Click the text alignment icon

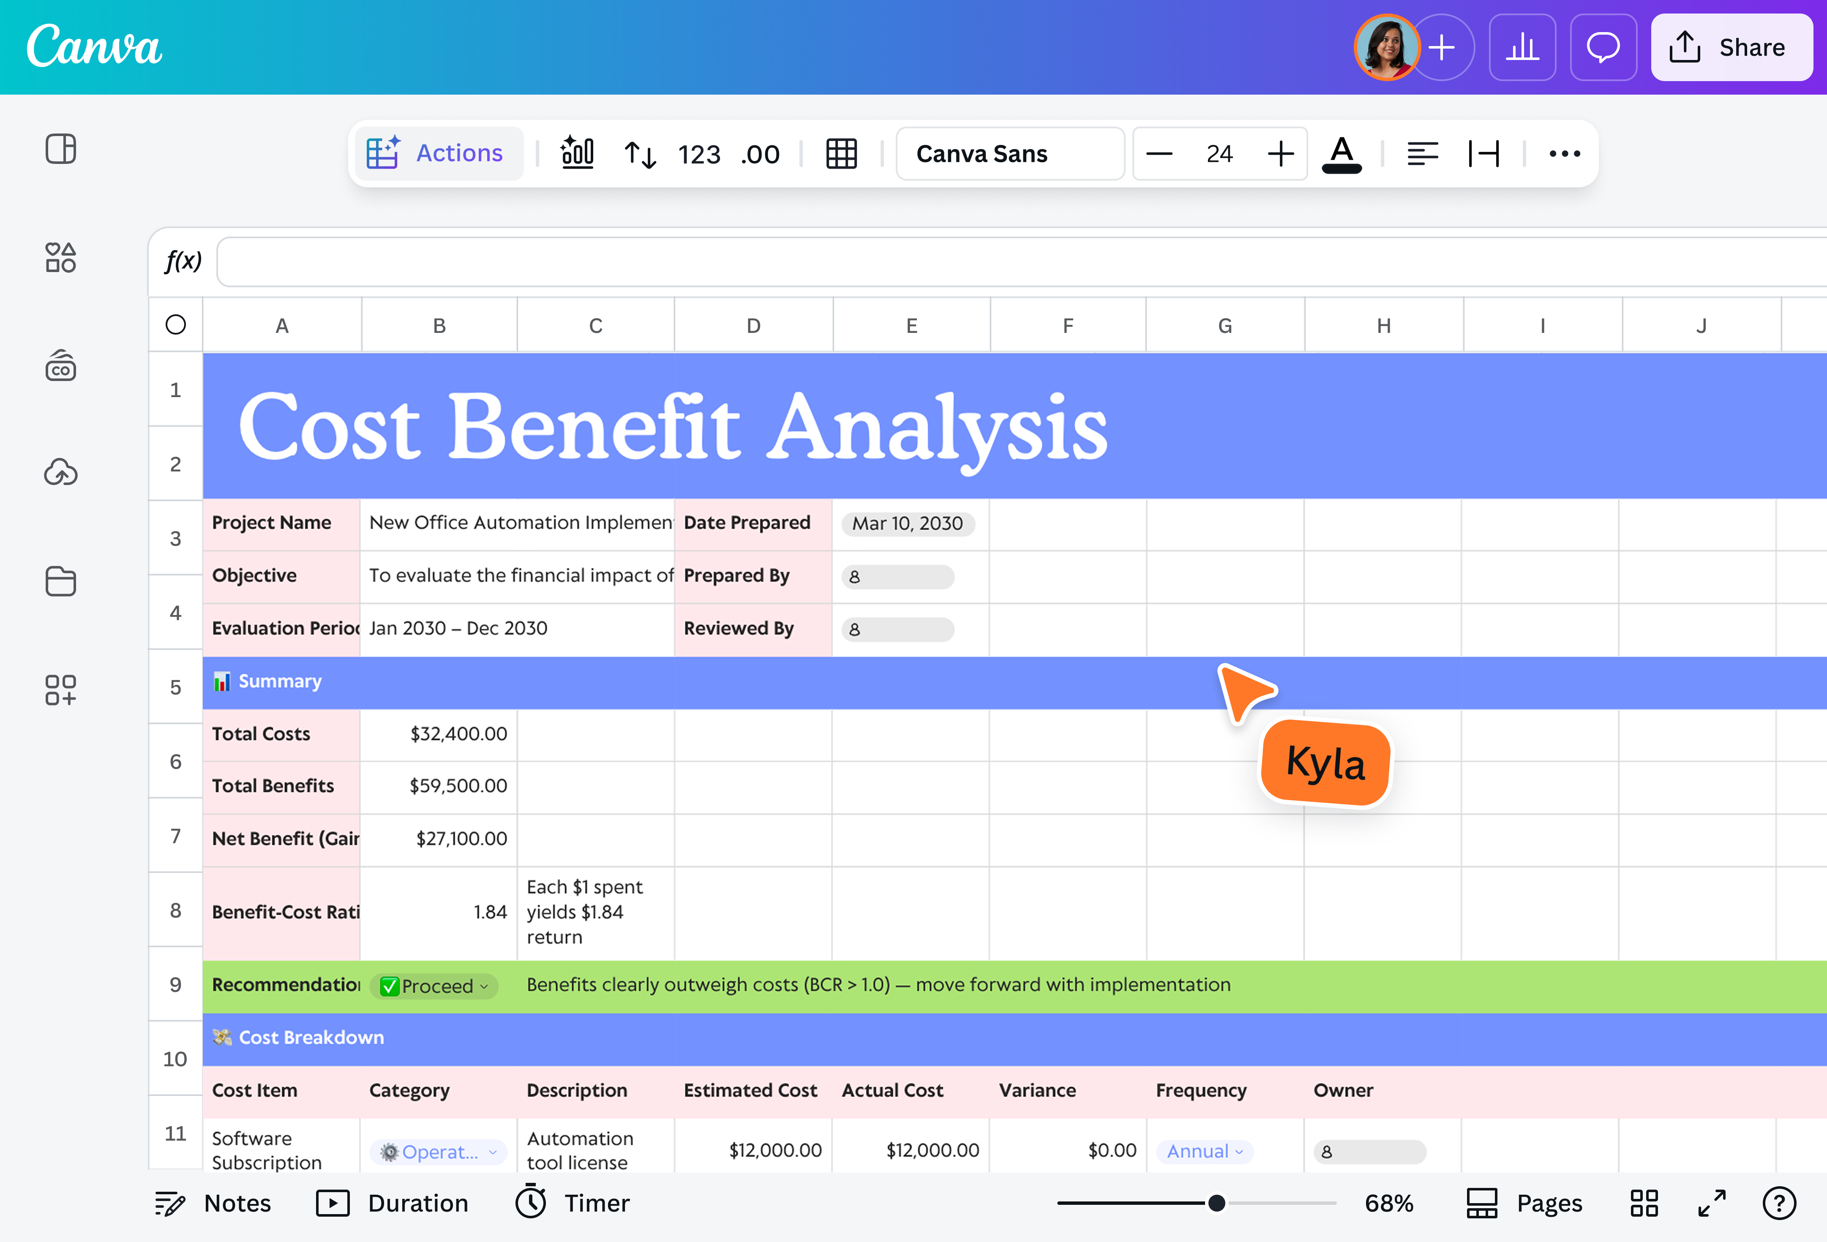click(1423, 154)
